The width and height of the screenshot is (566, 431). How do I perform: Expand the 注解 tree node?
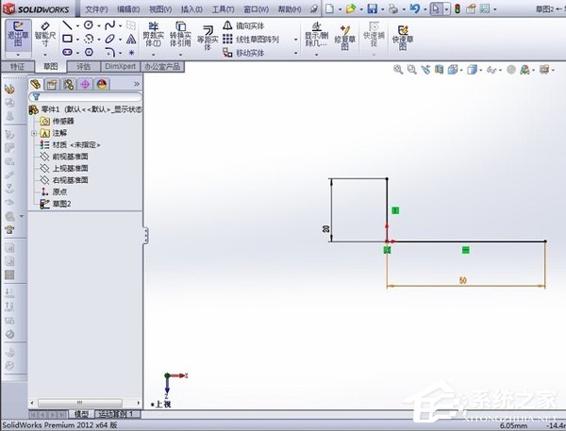point(34,133)
